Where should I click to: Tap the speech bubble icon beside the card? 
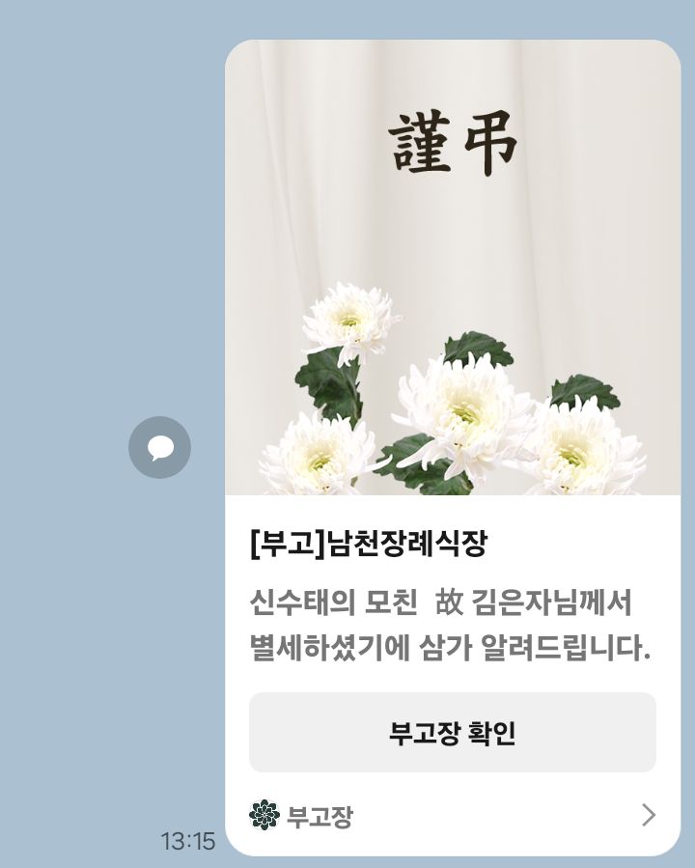tap(159, 447)
